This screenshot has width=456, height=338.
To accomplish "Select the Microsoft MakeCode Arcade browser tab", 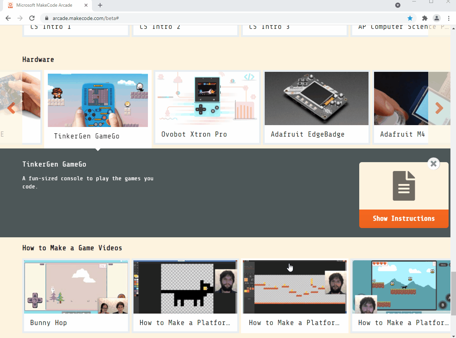I will point(44,5).
